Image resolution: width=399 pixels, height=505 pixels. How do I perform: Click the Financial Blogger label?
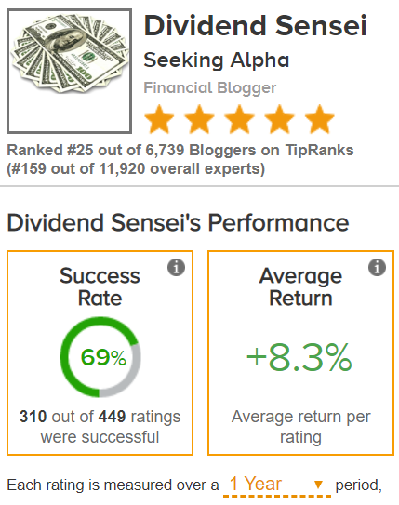(210, 87)
